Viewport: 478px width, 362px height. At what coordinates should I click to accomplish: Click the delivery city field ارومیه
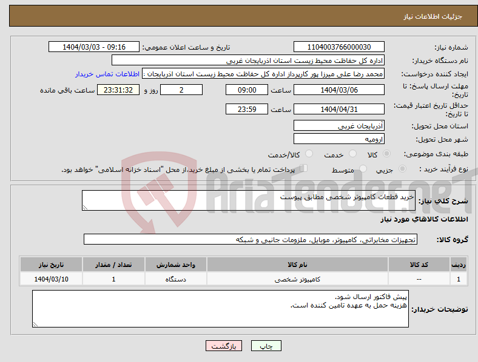pyautogui.click(x=339, y=139)
